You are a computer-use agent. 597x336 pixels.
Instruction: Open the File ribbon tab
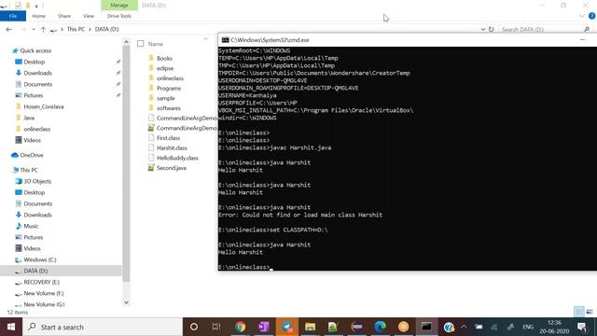pos(13,16)
